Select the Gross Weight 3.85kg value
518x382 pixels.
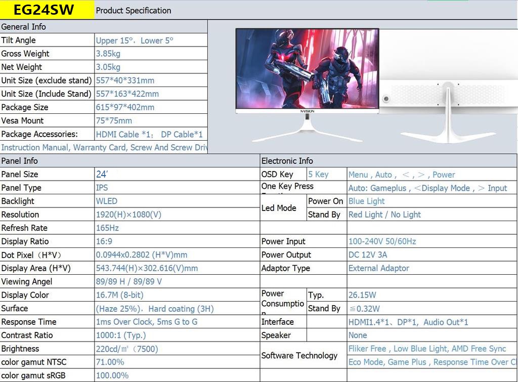107,53
